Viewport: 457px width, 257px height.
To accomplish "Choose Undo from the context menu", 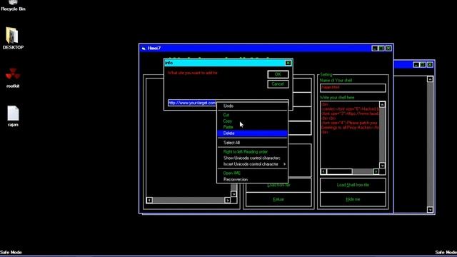I will coord(252,106).
